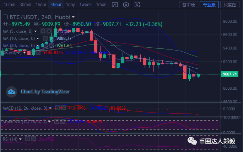Remove the Stoch RSI indicator
The width and height of the screenshot is (243, 152).
[63, 122]
